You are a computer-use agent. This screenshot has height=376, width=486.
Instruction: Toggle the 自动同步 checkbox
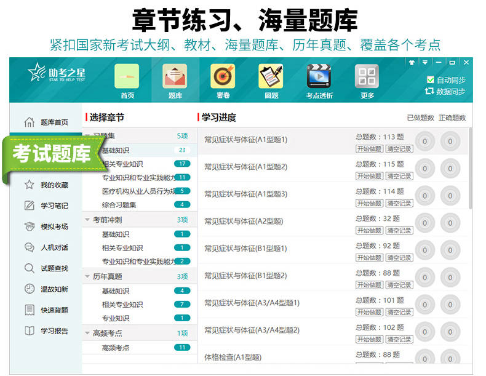[431, 80]
